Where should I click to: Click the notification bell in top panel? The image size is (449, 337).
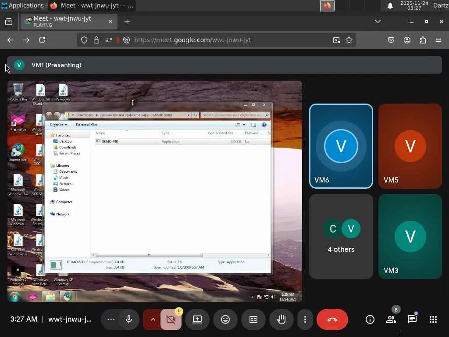pos(390,6)
